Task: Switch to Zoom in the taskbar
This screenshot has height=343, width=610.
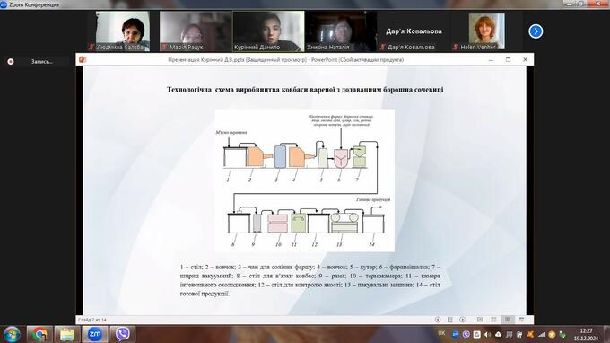Action: (94, 334)
